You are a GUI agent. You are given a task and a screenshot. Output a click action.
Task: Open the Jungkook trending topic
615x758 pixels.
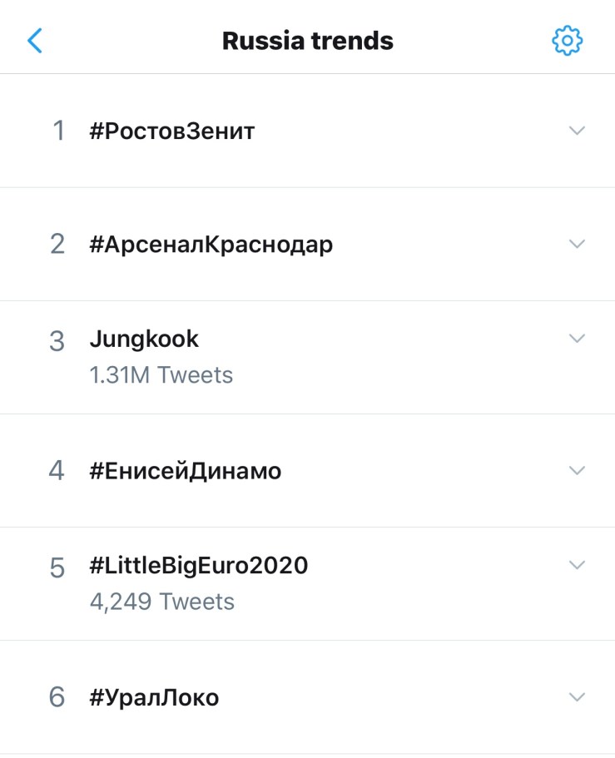[x=144, y=339]
